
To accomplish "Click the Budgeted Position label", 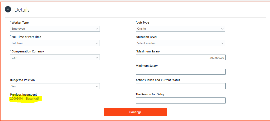I will (22, 80).
